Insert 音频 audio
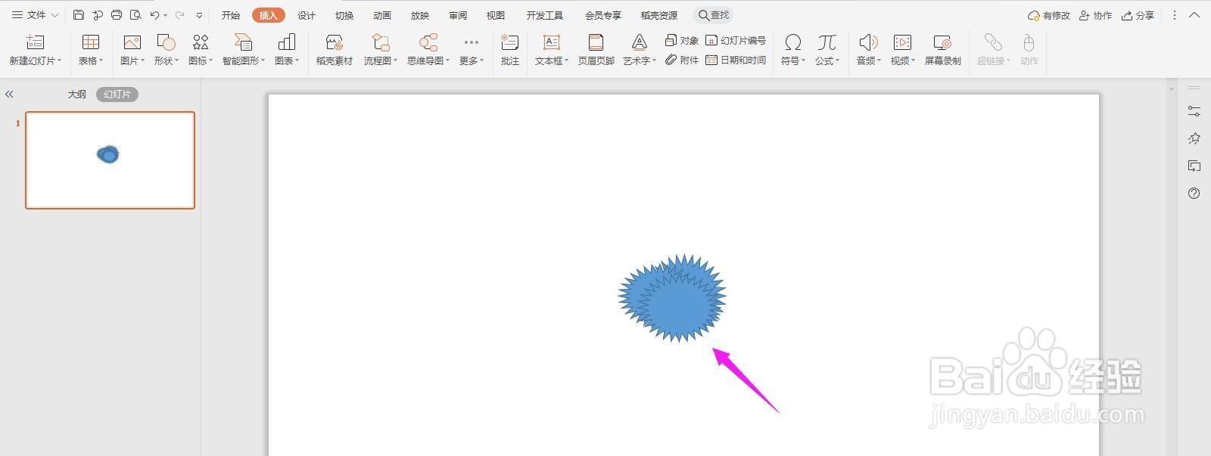The width and height of the screenshot is (1211, 456). pos(869,50)
